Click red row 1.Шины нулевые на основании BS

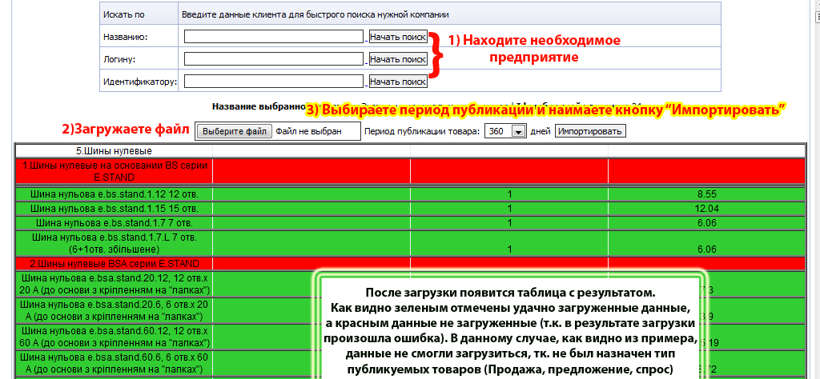click(x=114, y=171)
